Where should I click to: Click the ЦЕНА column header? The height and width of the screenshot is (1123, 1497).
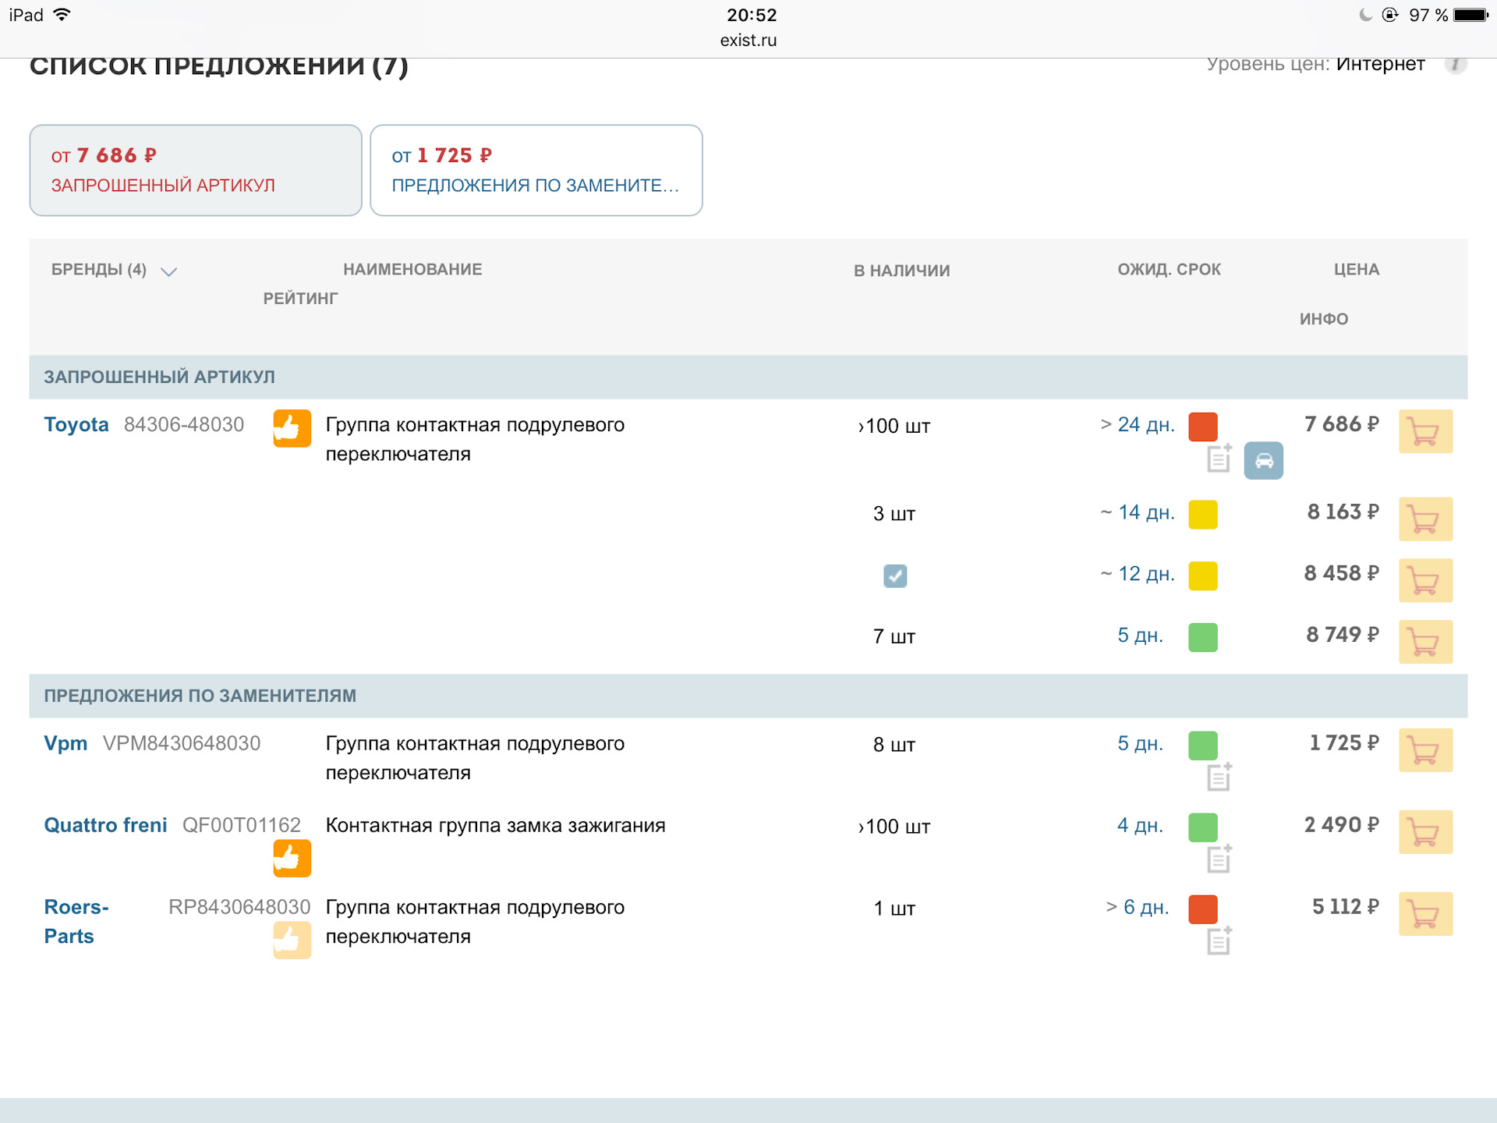pyautogui.click(x=1357, y=270)
